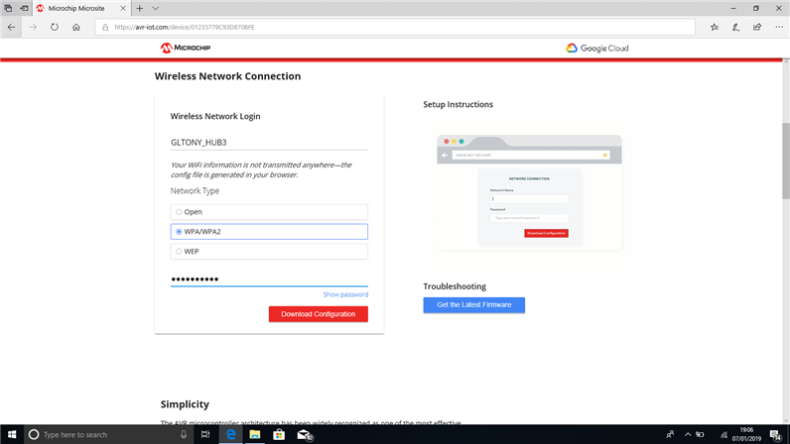This screenshot has height=444, width=790.
Task: Click the browser Back arrow
Action: point(11,27)
